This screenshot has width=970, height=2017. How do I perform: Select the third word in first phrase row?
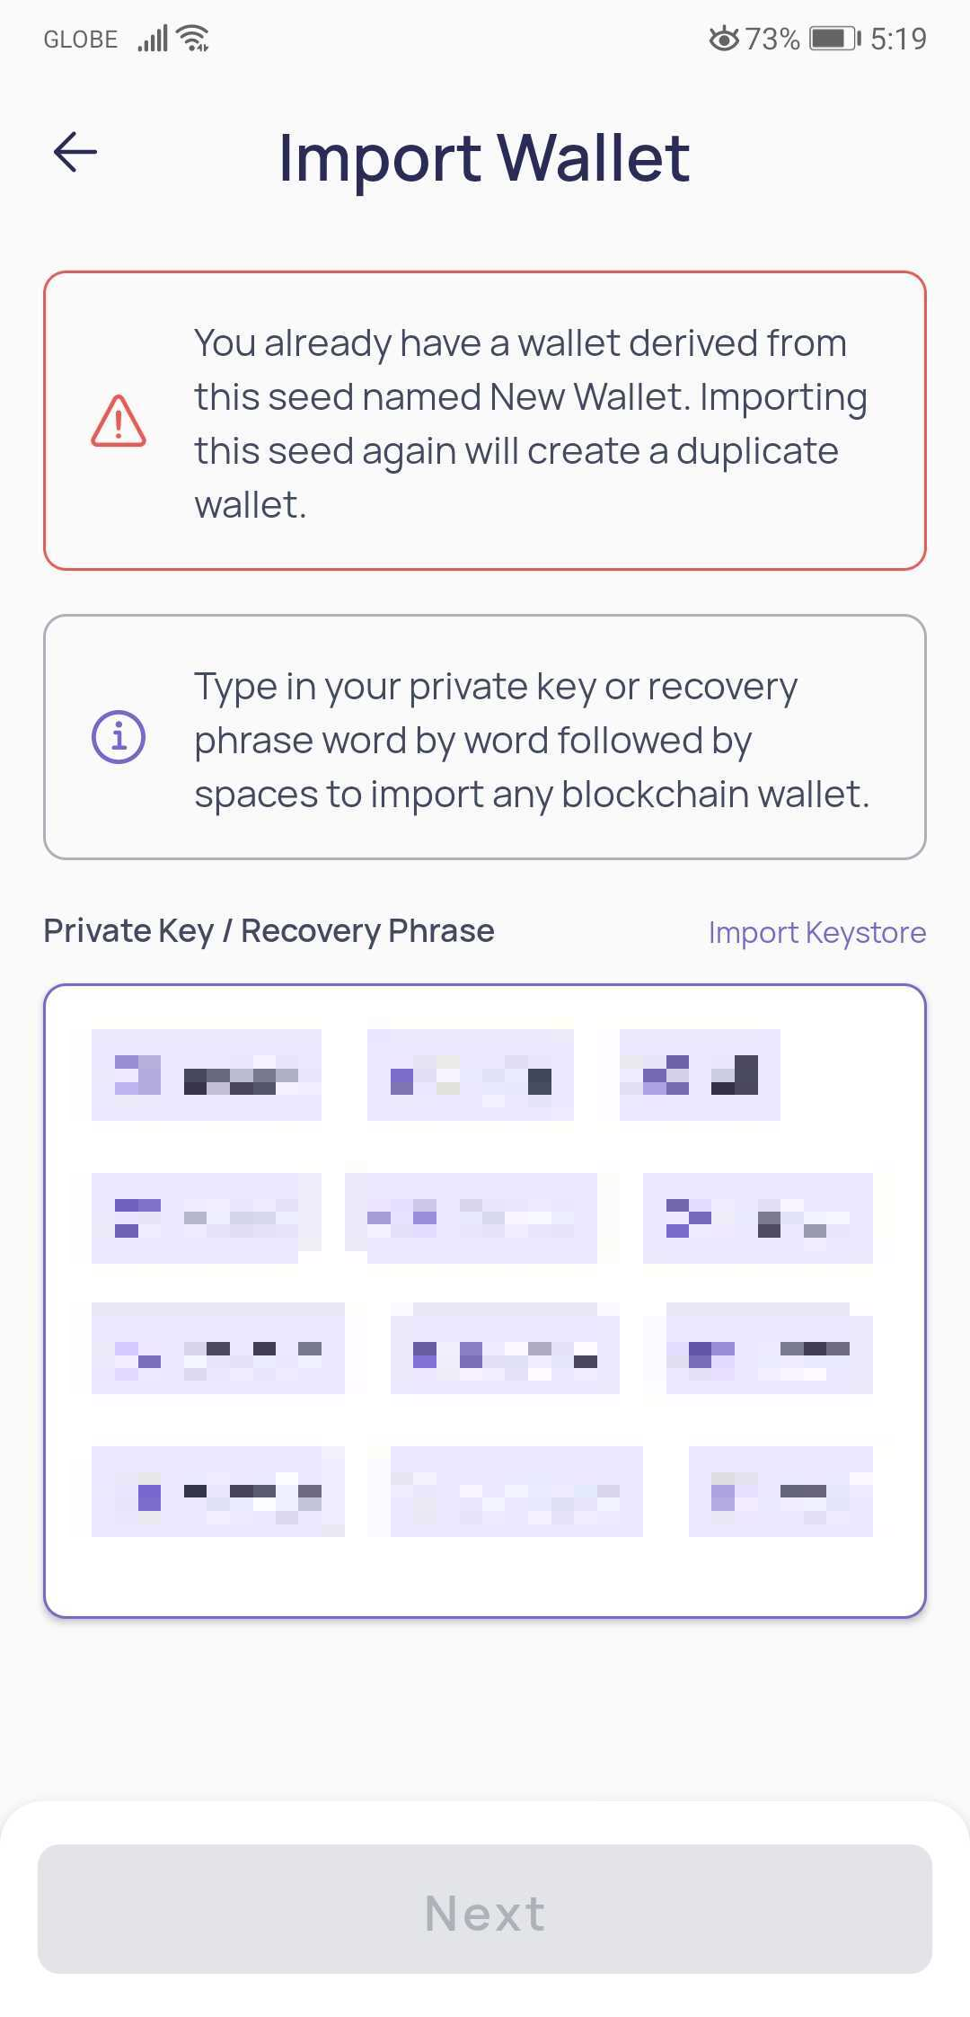tap(700, 1075)
